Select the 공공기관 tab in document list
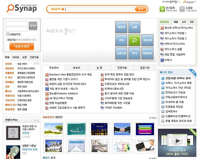Image resolution: width=200 pixels, height=159 pixels. click(x=145, y=68)
